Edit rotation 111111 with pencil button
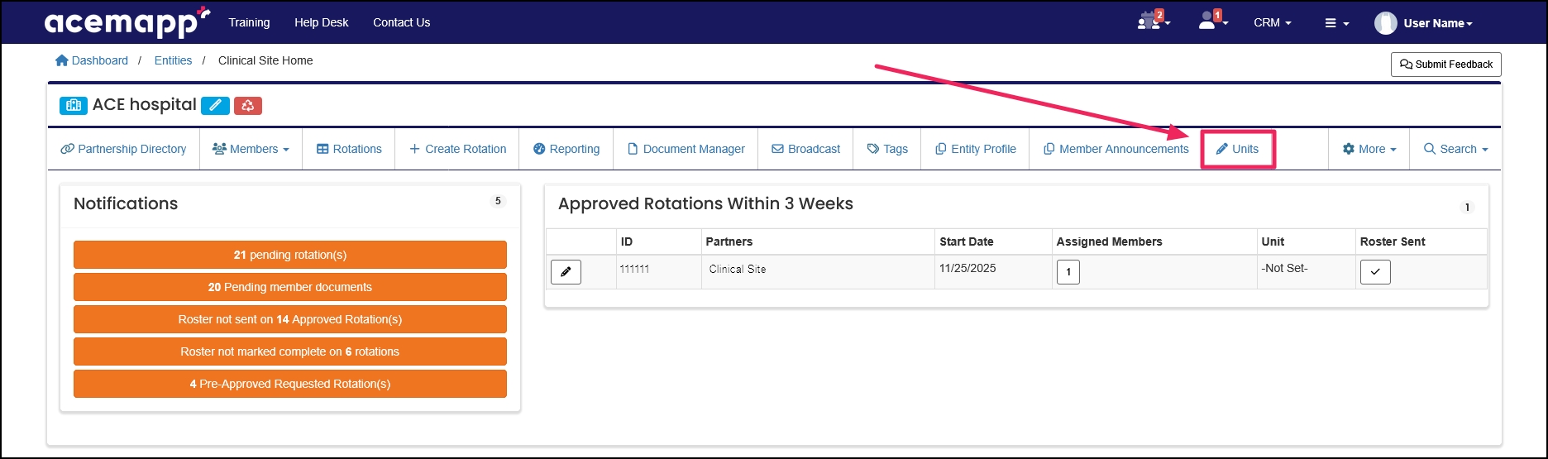Image resolution: width=1548 pixels, height=459 pixels. tap(566, 271)
